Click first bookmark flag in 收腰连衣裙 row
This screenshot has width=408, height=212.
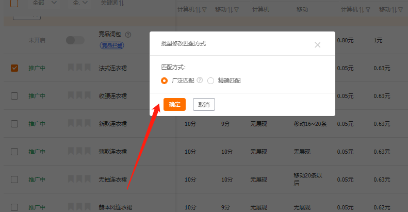tap(71, 95)
